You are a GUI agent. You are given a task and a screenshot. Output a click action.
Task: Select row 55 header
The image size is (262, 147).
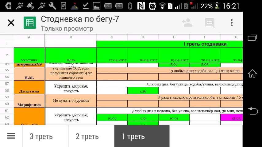click(x=7, y=70)
